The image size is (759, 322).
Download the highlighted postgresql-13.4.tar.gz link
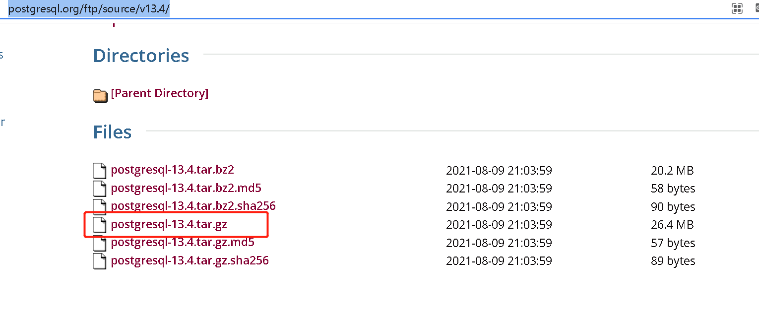169,224
